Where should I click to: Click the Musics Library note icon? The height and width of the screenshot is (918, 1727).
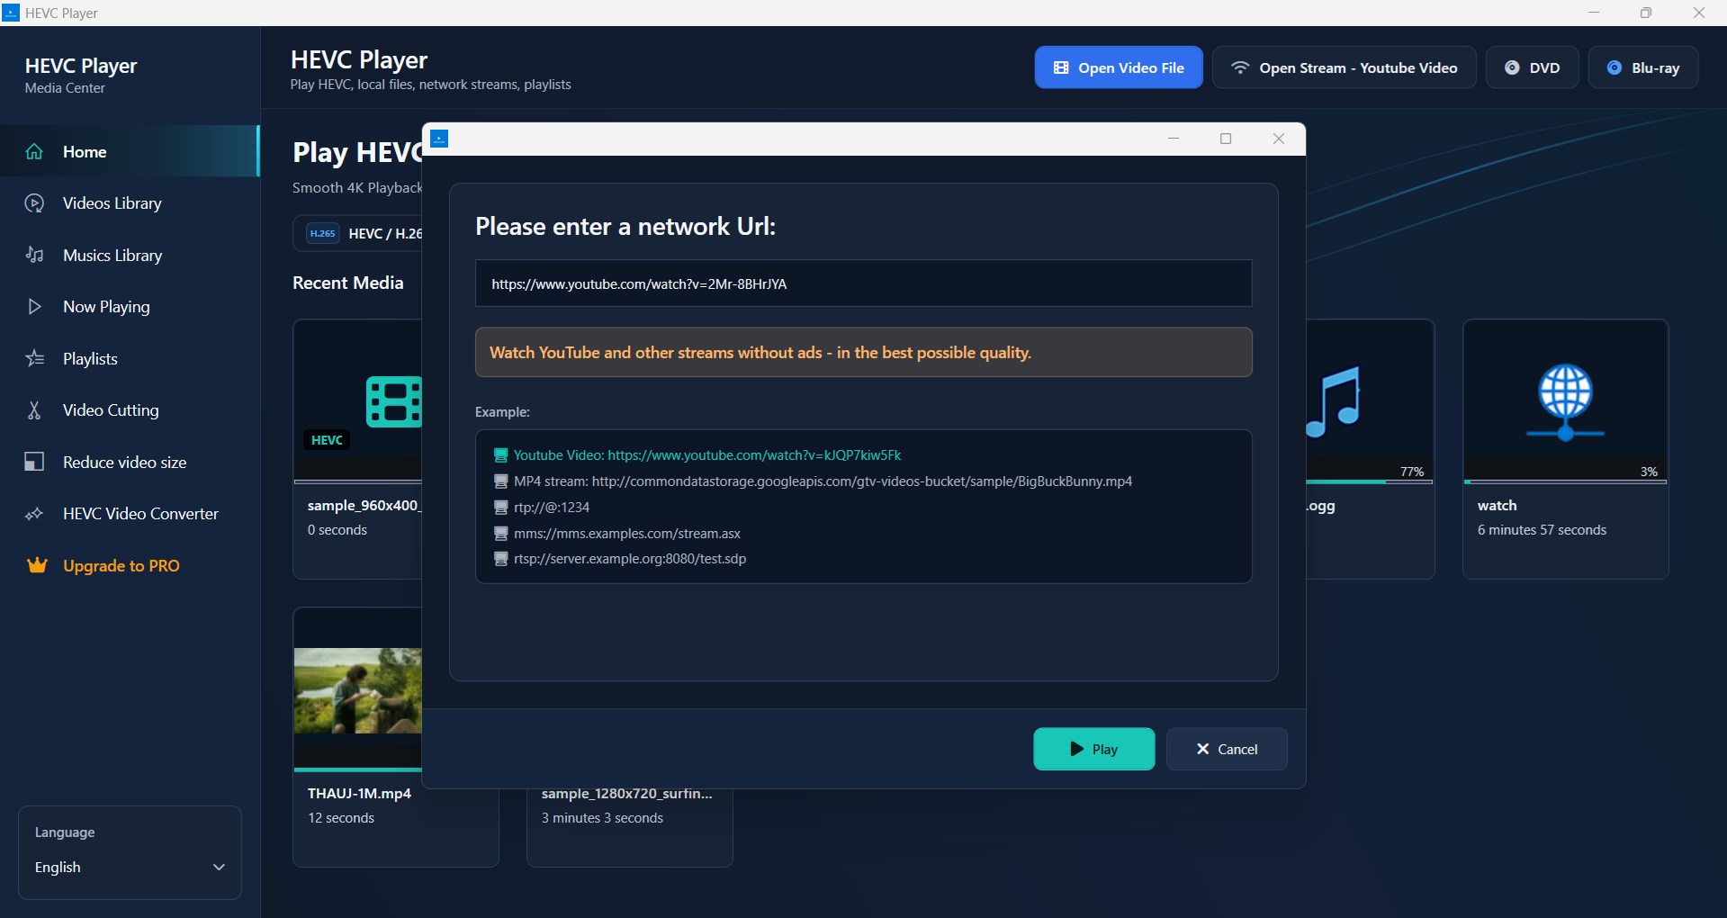[34, 255]
